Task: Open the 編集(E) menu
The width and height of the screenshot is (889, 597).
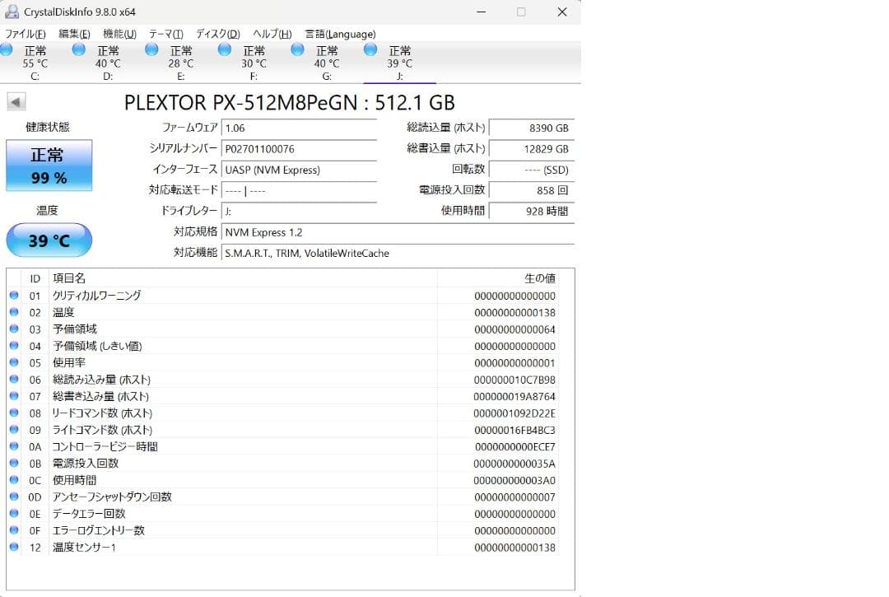Action: tap(74, 34)
